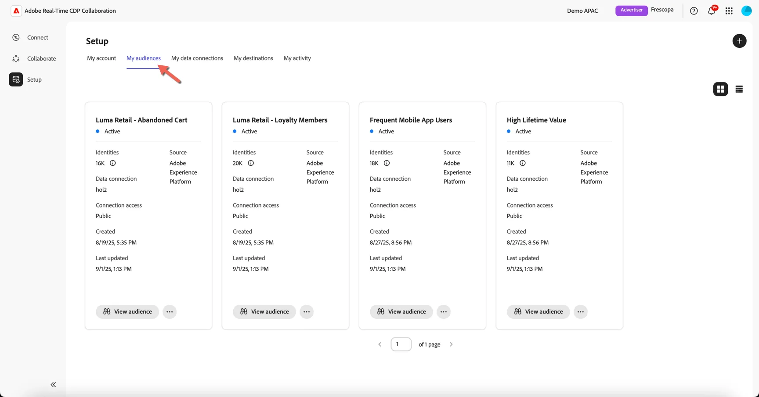The height and width of the screenshot is (397, 759).
Task: Open the Connect sidebar section
Action: (x=30, y=38)
